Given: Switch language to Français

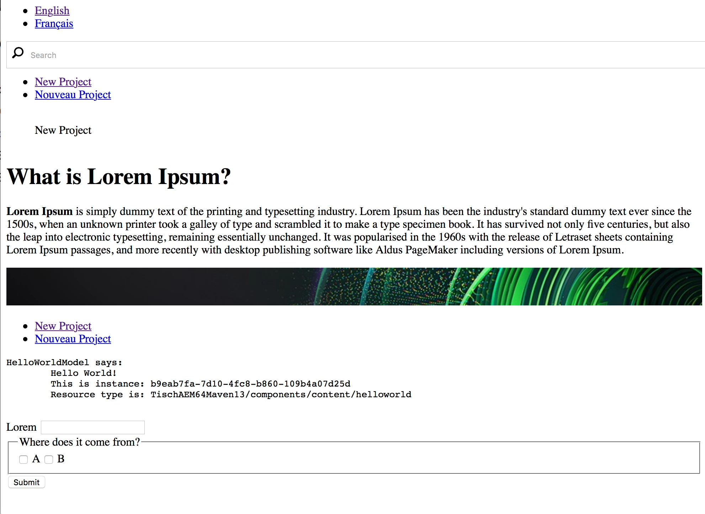Looking at the screenshot, I should (x=54, y=23).
